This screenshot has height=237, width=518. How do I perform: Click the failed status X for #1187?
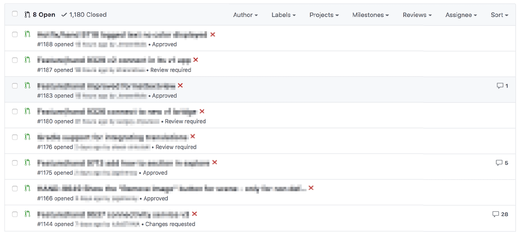coord(195,60)
